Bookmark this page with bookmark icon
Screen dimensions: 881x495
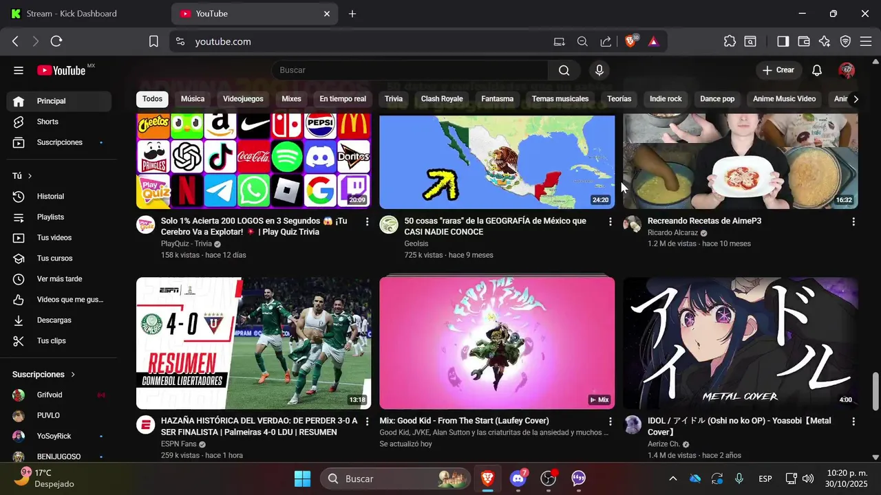[x=153, y=41]
